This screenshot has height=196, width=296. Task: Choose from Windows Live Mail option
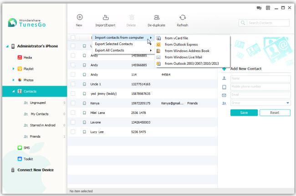click(x=193, y=57)
